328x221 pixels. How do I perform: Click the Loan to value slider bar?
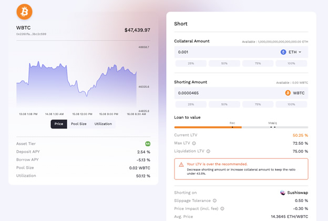[241, 127]
